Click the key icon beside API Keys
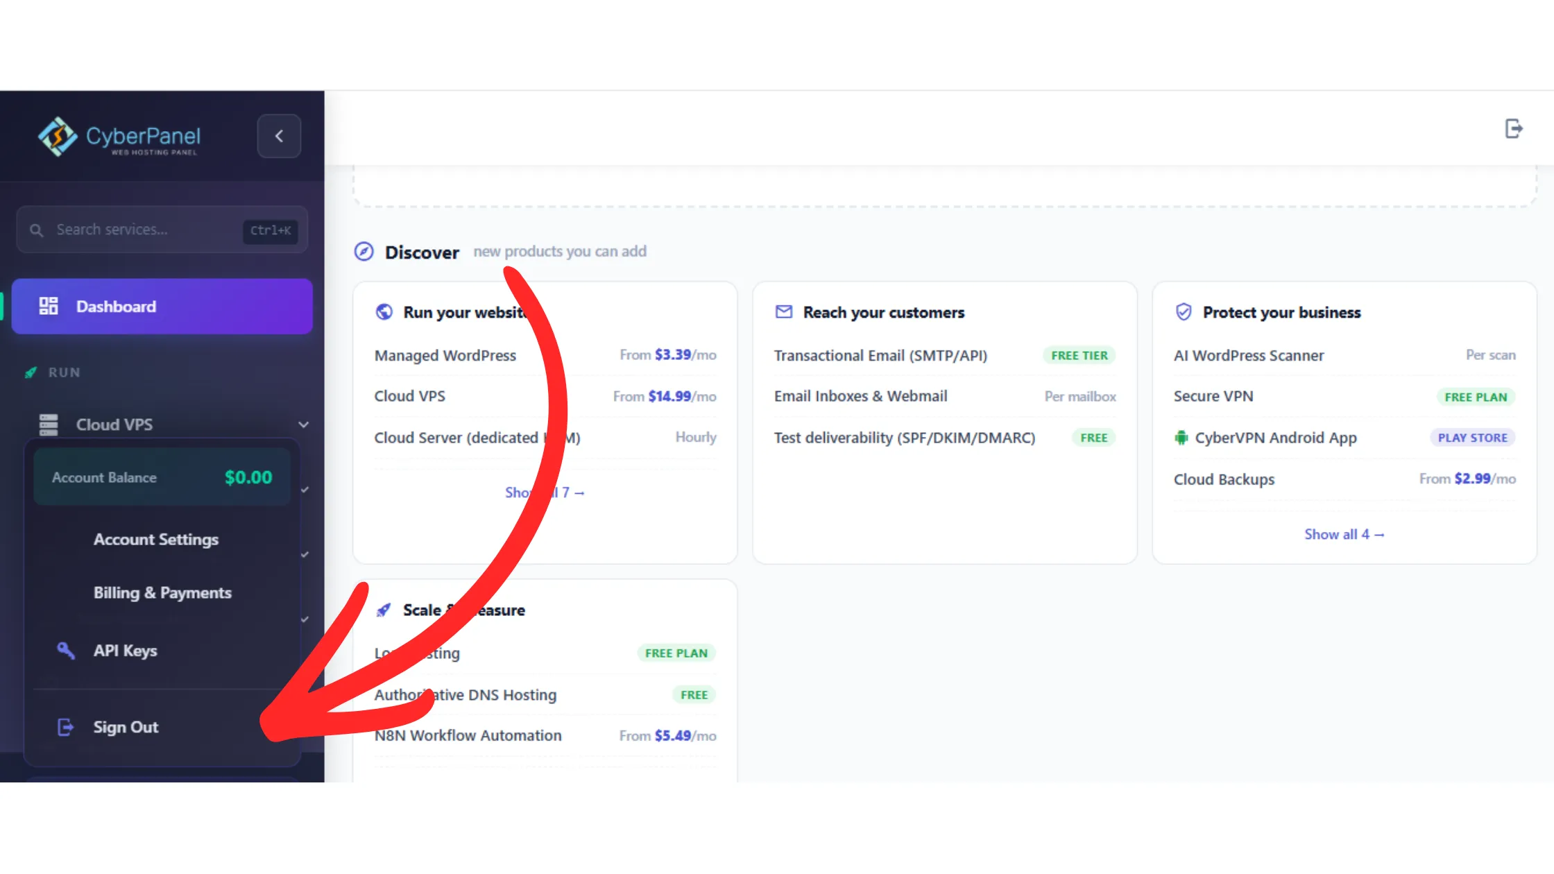 pyautogui.click(x=65, y=650)
